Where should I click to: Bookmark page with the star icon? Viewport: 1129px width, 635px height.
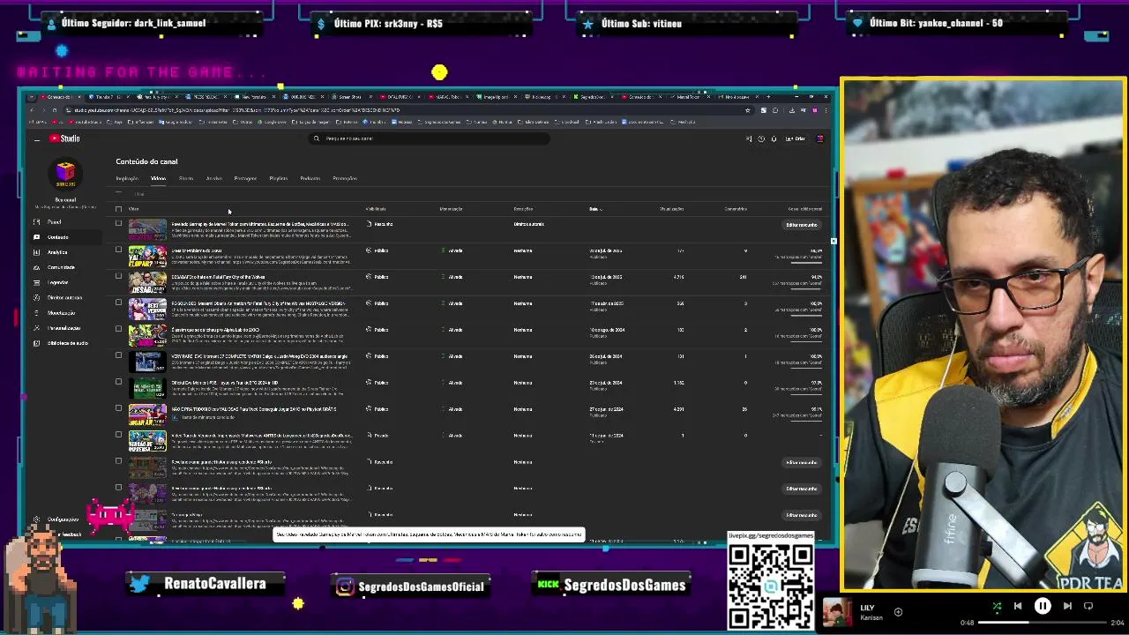(748, 110)
